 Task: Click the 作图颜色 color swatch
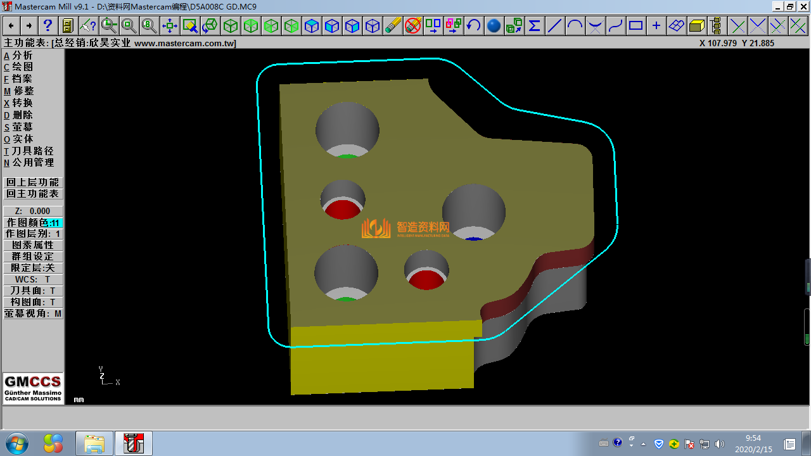[x=54, y=223]
